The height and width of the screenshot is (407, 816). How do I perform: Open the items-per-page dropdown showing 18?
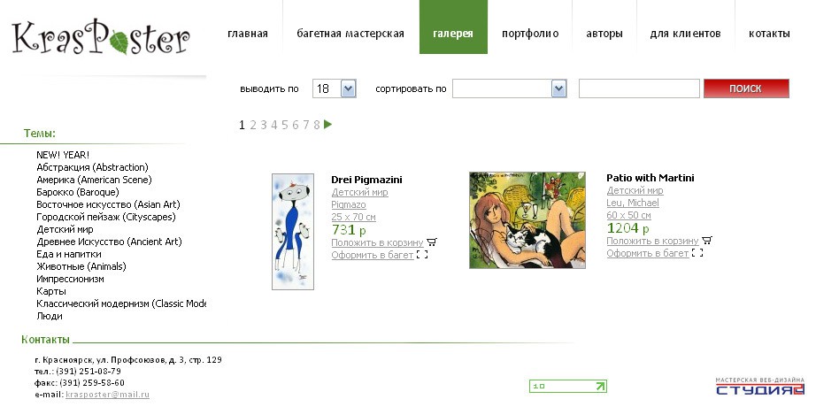(x=335, y=88)
